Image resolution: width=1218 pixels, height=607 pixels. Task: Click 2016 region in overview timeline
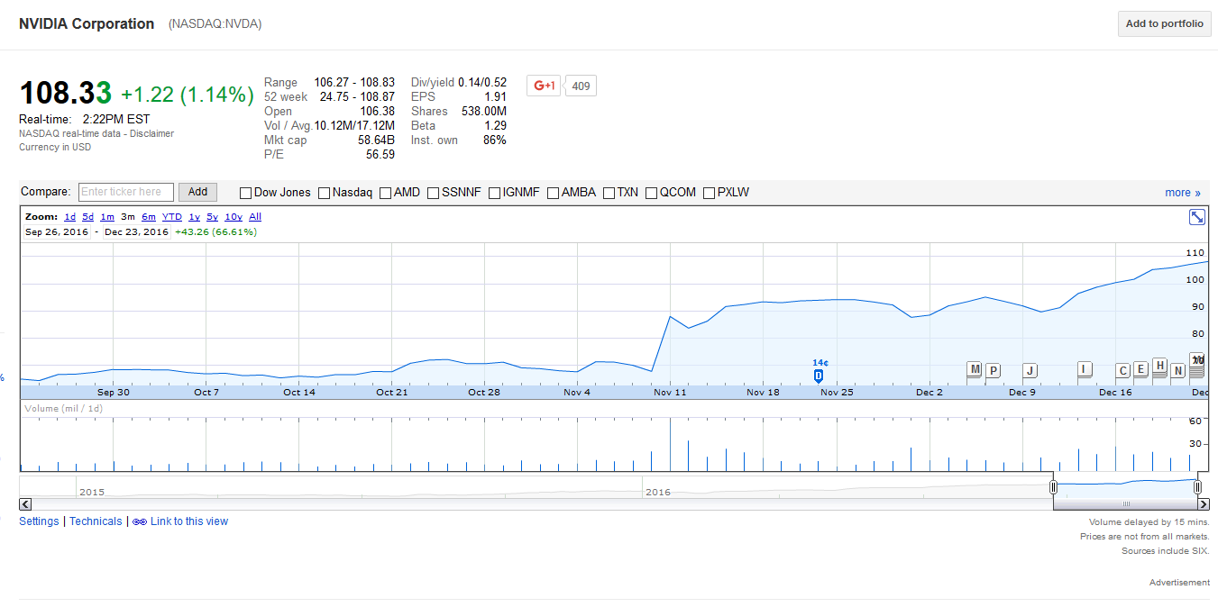pos(658,492)
